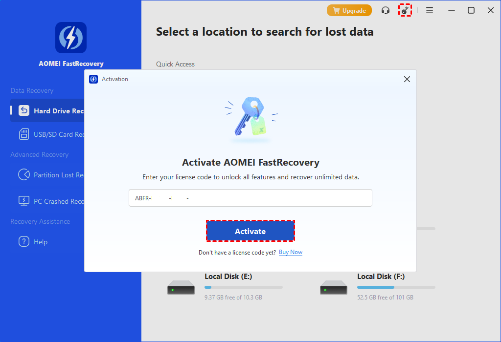Click the license code input field
The image size is (501, 342).
(x=250, y=198)
